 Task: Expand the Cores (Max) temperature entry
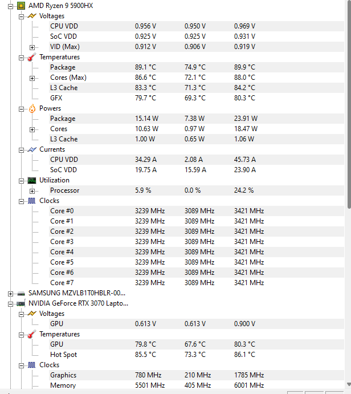click(32, 78)
